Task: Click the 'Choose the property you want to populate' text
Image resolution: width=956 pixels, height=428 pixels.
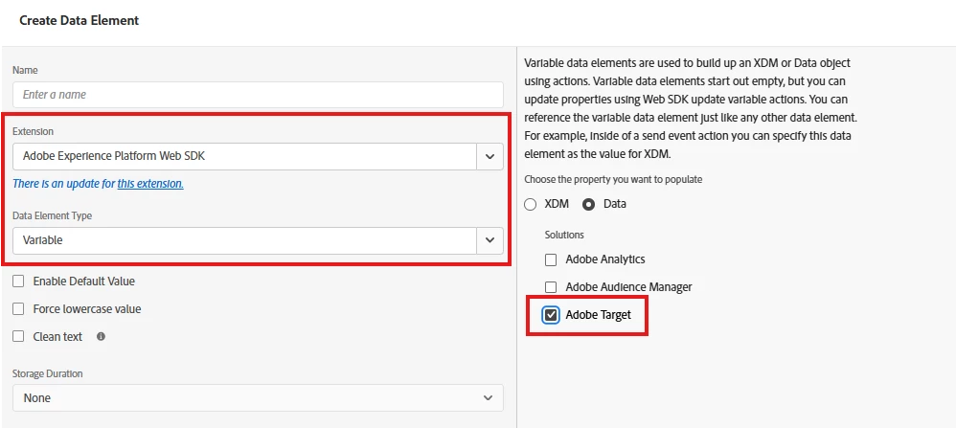Action: (x=613, y=180)
